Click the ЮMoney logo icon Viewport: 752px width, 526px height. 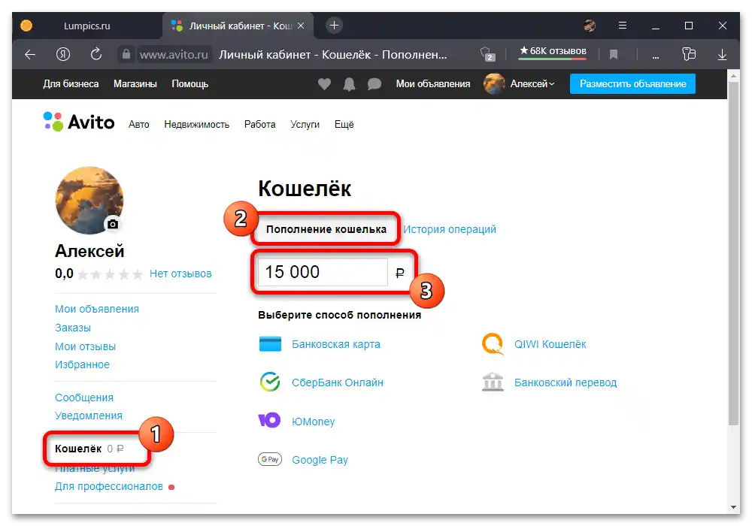269,420
